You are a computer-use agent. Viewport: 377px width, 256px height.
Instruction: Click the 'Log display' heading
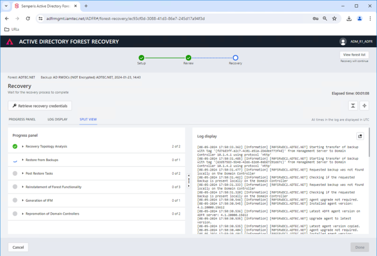207,136
